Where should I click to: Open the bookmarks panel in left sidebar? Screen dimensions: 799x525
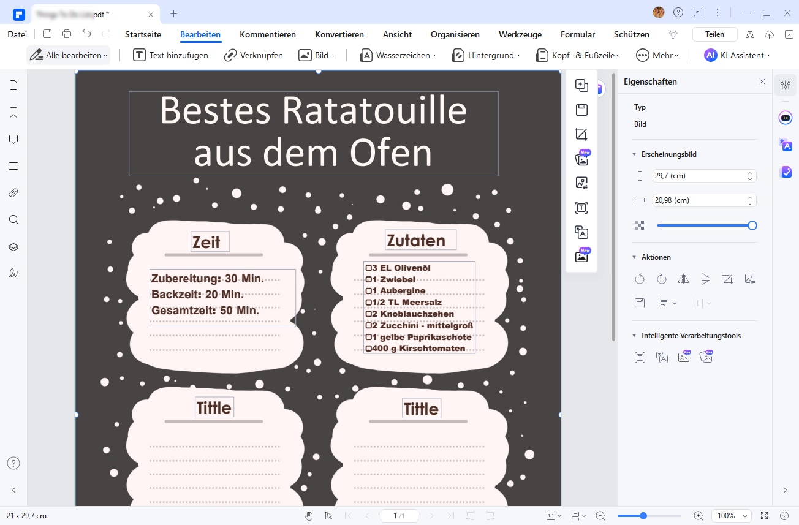(13, 113)
